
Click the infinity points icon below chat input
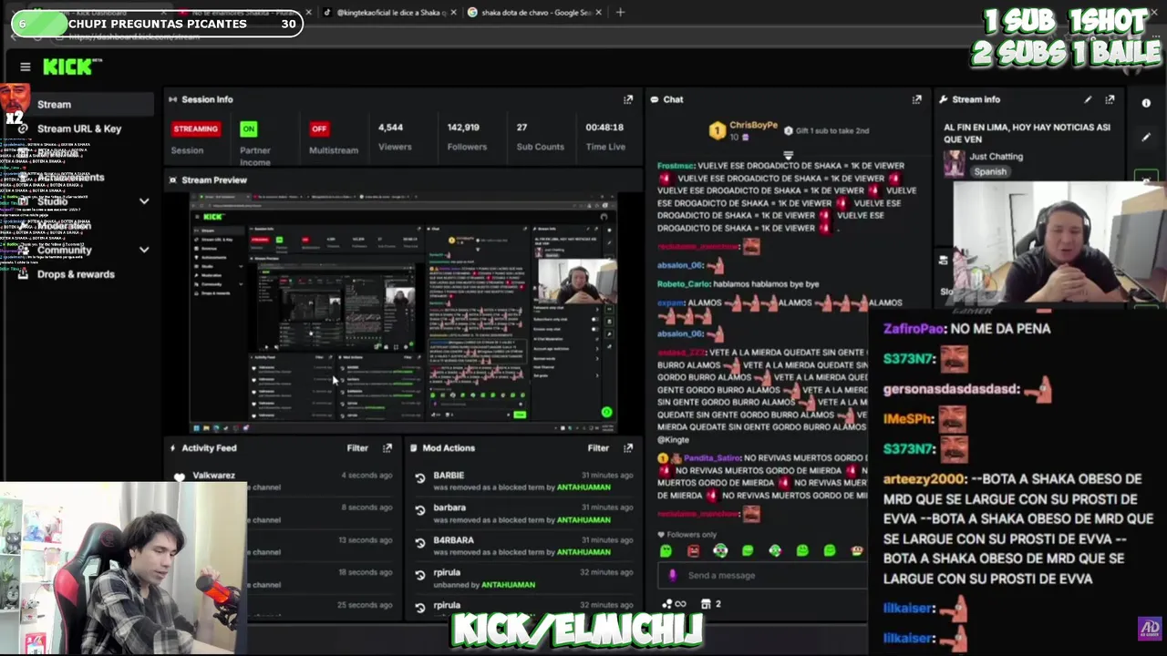pos(679,603)
